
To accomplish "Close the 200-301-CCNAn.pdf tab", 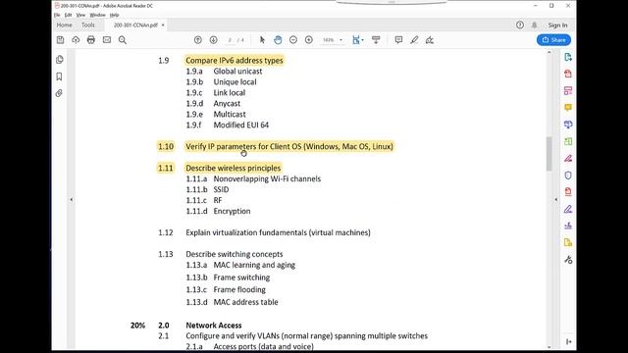I will coord(163,25).
